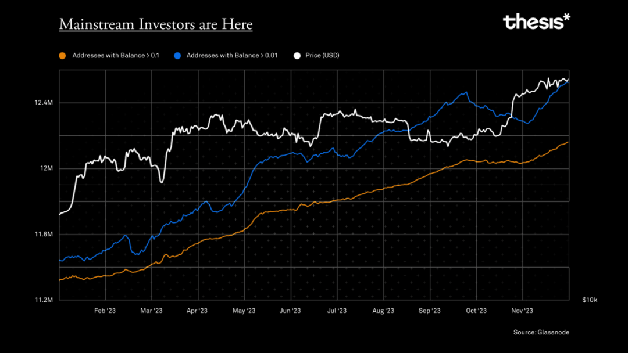The image size is (628, 353).
Task: Select the Jul '23 x-axis label
Action: 336,311
